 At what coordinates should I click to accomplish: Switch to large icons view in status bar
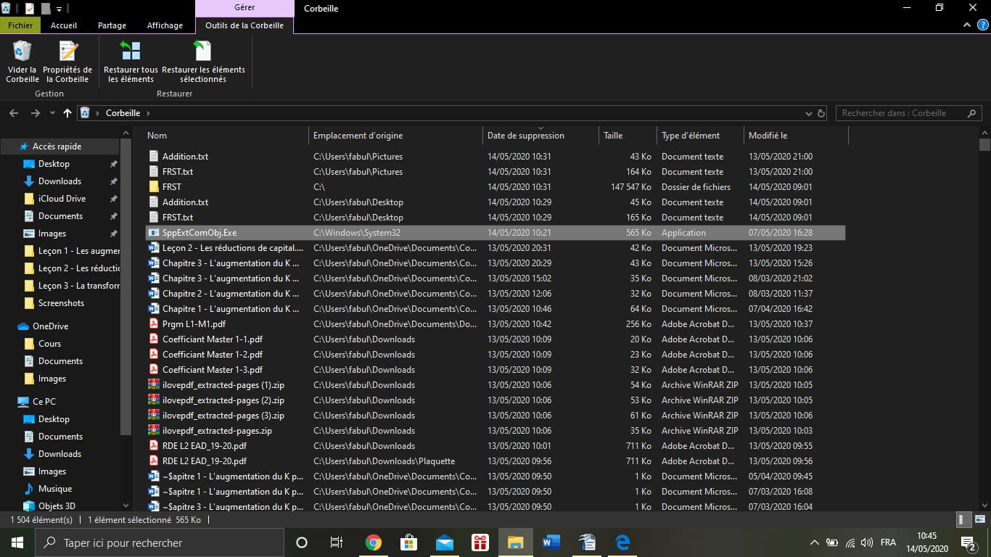pos(978,519)
